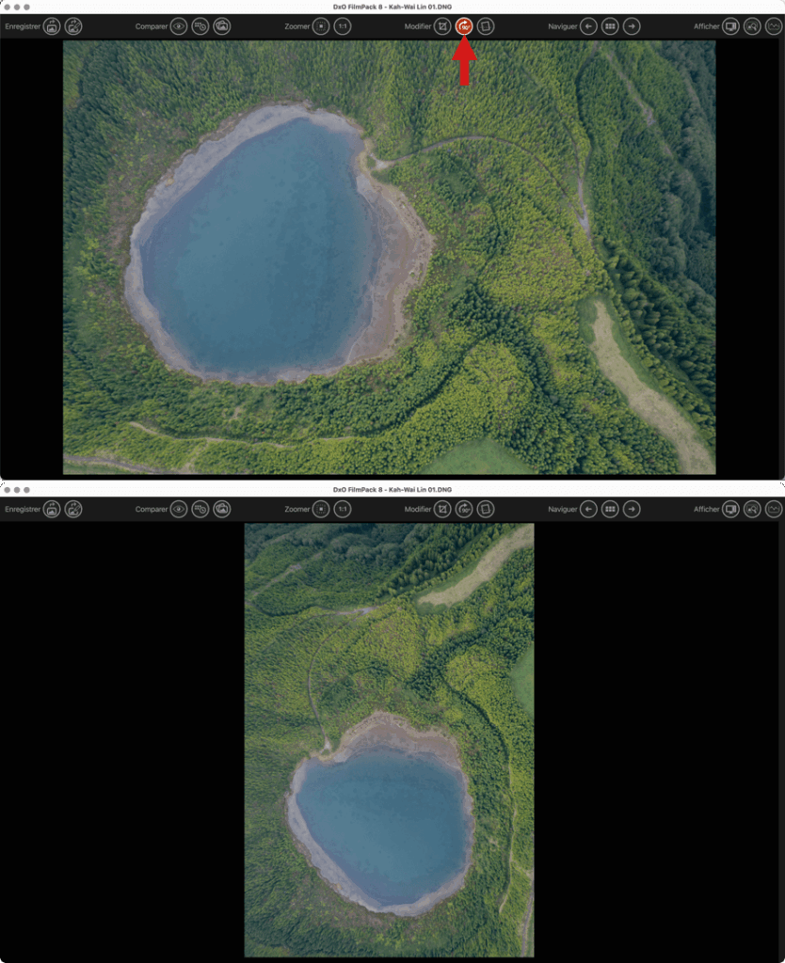
Task: Click the save icon beside Enregistrer above the horizontal photo
Action: [x=52, y=26]
